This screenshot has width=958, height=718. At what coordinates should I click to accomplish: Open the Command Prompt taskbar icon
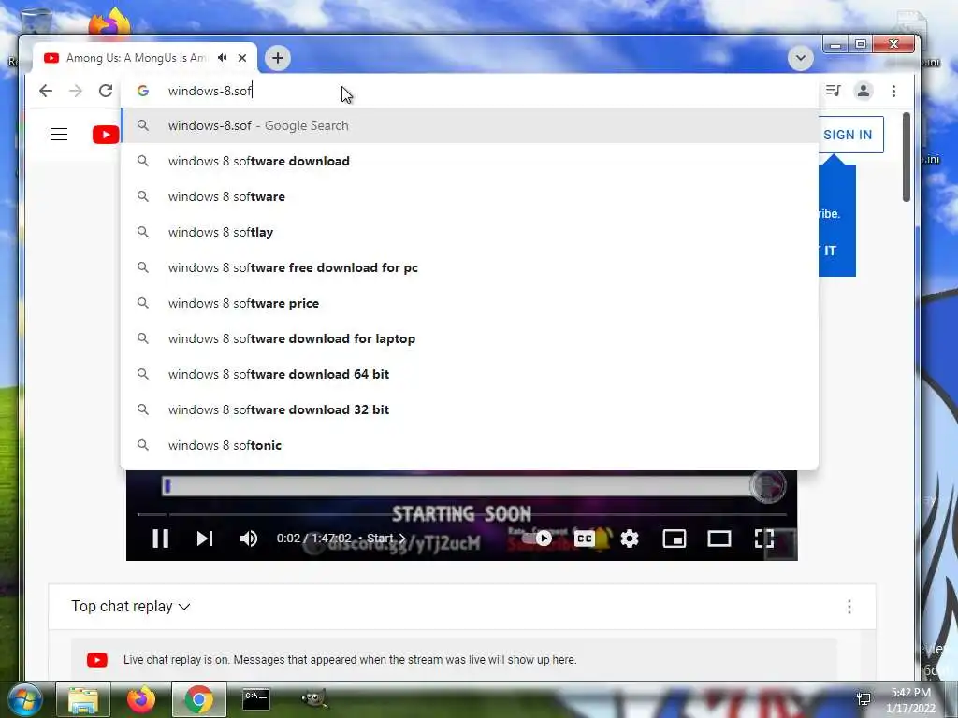(256, 699)
